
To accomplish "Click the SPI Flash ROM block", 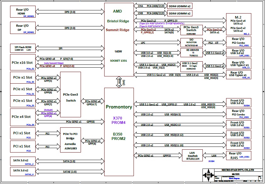I will coord(22,48).
